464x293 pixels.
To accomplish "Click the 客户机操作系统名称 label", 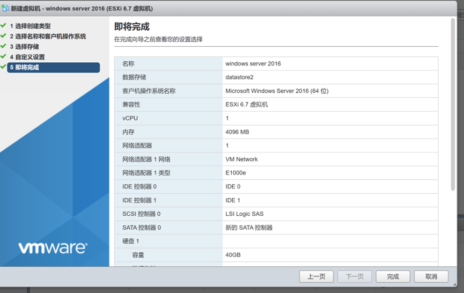I will pos(149,91).
